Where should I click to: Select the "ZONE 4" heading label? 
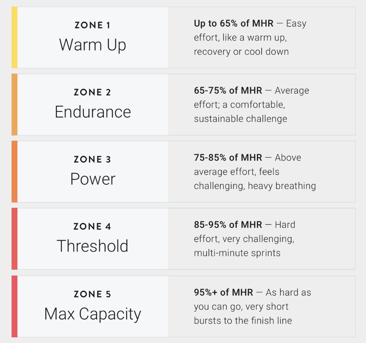click(92, 227)
